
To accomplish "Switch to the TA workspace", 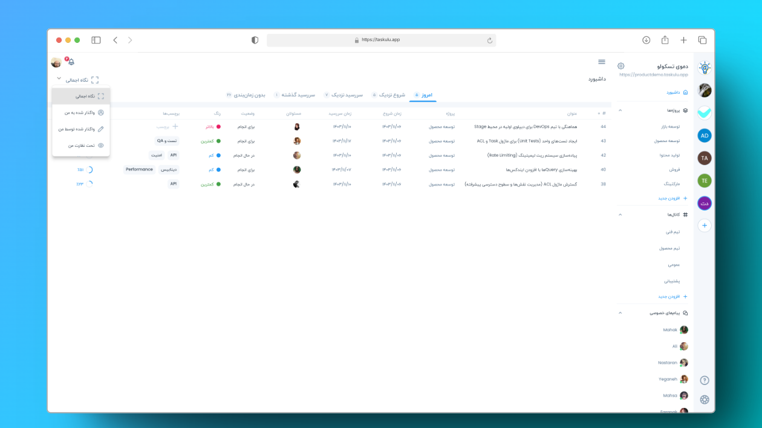I will [705, 158].
